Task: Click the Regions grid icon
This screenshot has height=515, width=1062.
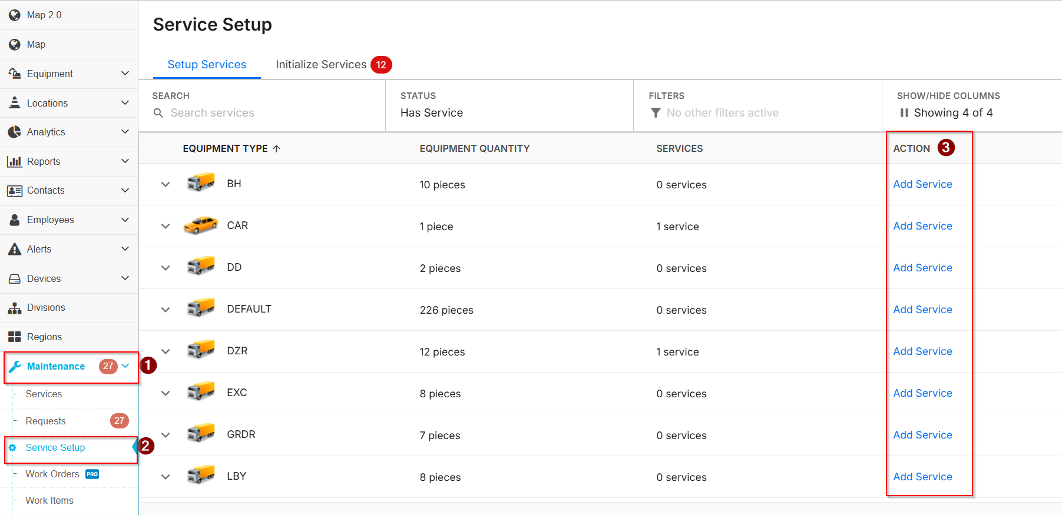Action: pos(15,337)
